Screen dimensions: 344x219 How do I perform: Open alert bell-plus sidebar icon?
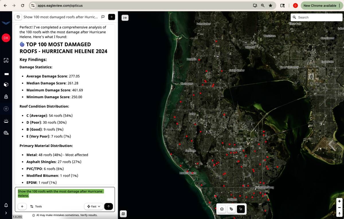point(6,97)
